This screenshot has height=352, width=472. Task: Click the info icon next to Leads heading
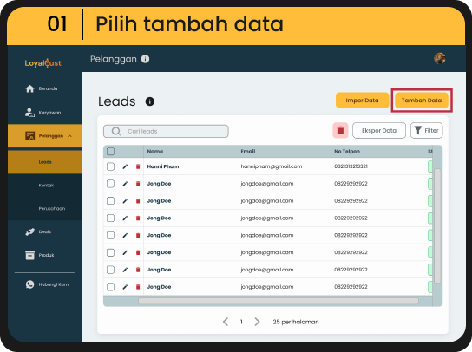pos(150,101)
